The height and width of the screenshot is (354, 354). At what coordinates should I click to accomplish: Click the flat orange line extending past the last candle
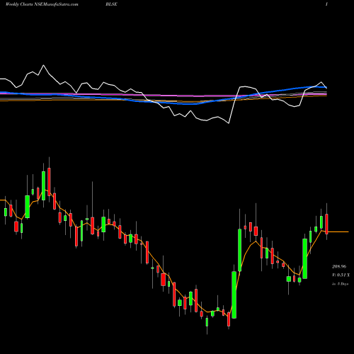(x=338, y=232)
